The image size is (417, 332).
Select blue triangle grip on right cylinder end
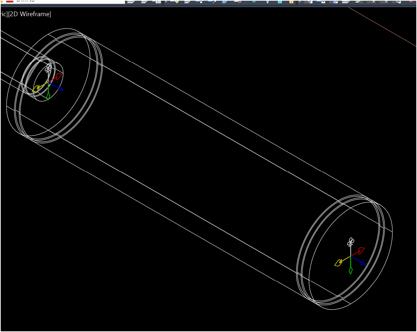[x=363, y=263]
